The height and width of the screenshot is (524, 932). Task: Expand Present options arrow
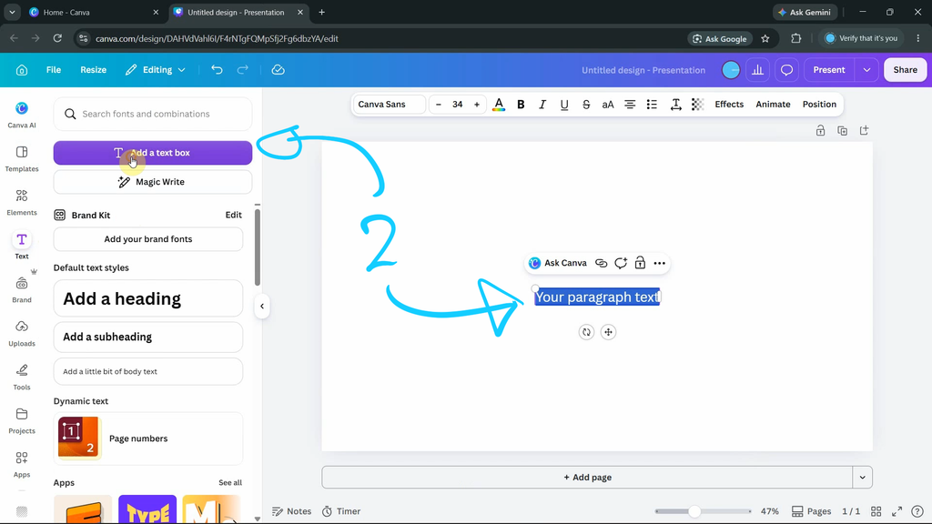(x=866, y=70)
